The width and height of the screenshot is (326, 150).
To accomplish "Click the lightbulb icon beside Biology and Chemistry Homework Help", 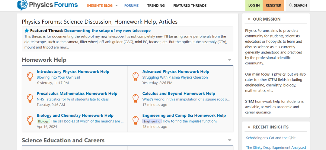I will 30,120.
